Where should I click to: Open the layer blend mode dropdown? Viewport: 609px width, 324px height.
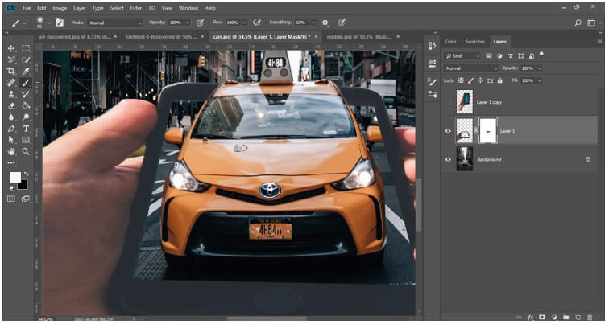pyautogui.click(x=472, y=68)
